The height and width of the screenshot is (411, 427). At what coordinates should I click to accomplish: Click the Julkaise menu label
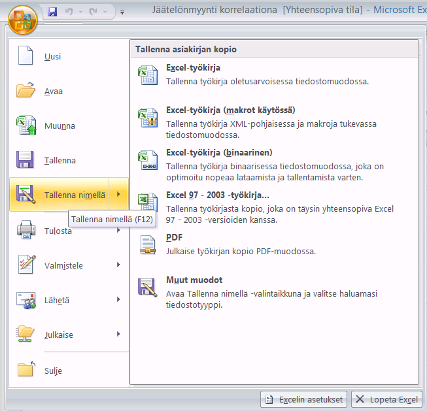[59, 335]
